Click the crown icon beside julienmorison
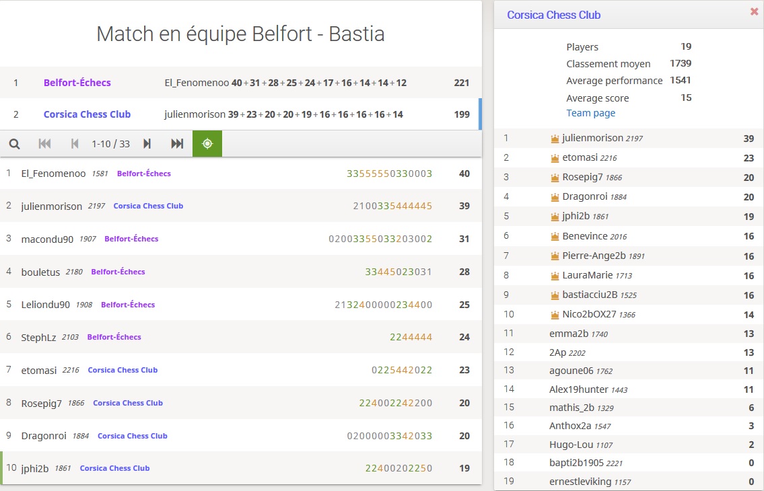The width and height of the screenshot is (764, 491). click(x=555, y=139)
